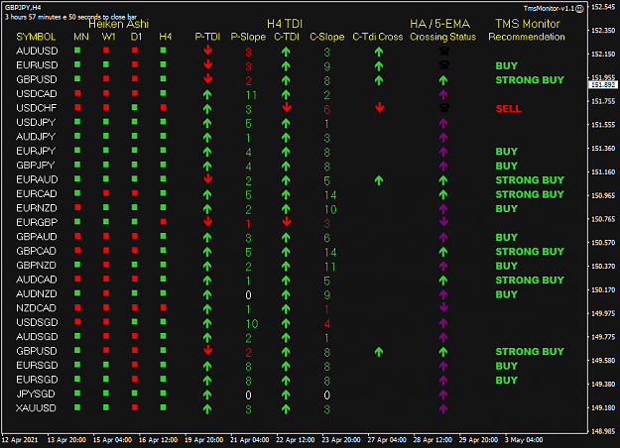
Task: Click the P-Slope value 11 for USDCAD
Action: pyautogui.click(x=251, y=95)
